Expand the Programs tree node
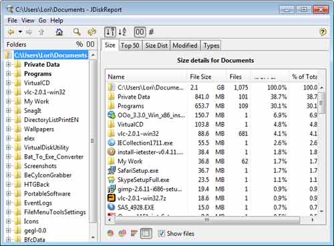The width and height of the screenshot is (334, 246). click(8, 73)
